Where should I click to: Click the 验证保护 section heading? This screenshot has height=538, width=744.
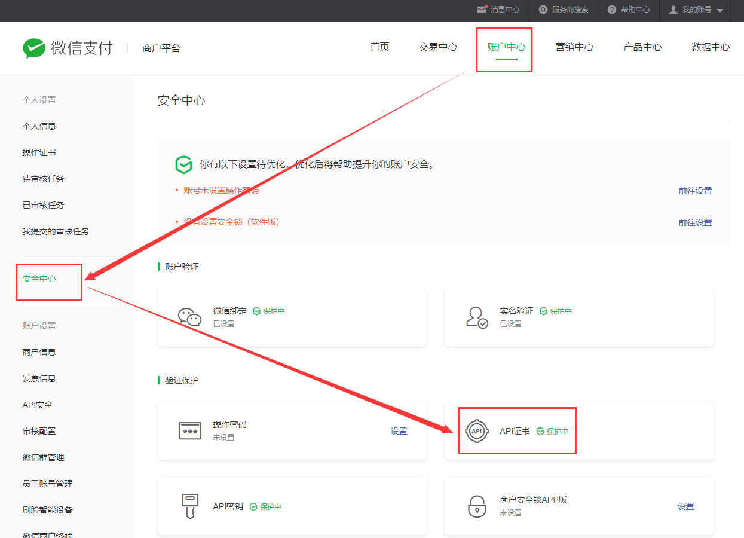[x=182, y=380]
